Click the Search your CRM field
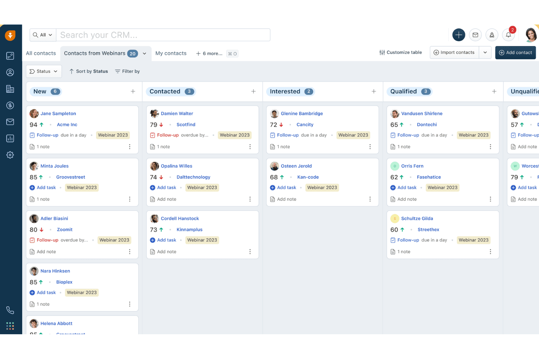Image resolution: width=539 pixels, height=359 pixels. (x=163, y=35)
